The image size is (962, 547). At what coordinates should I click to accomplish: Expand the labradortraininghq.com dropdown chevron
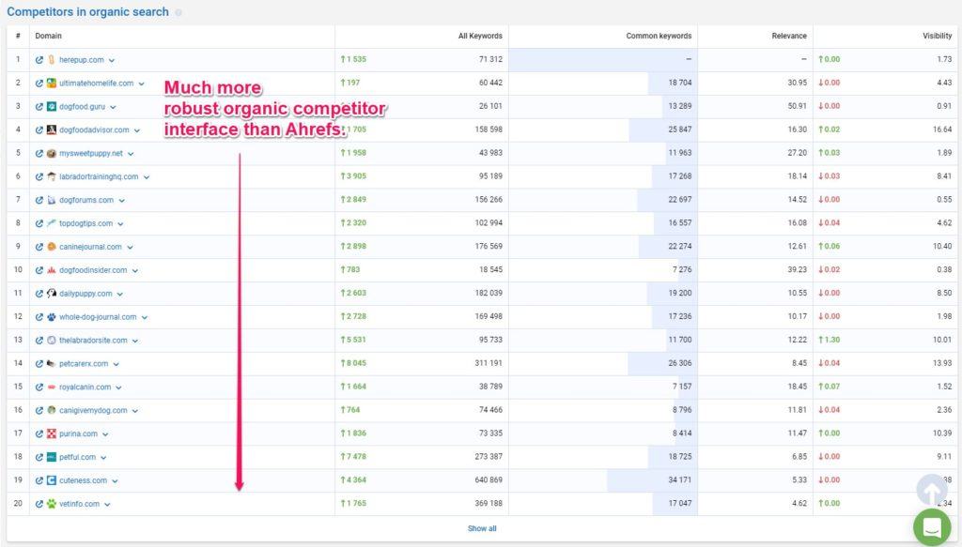click(146, 177)
